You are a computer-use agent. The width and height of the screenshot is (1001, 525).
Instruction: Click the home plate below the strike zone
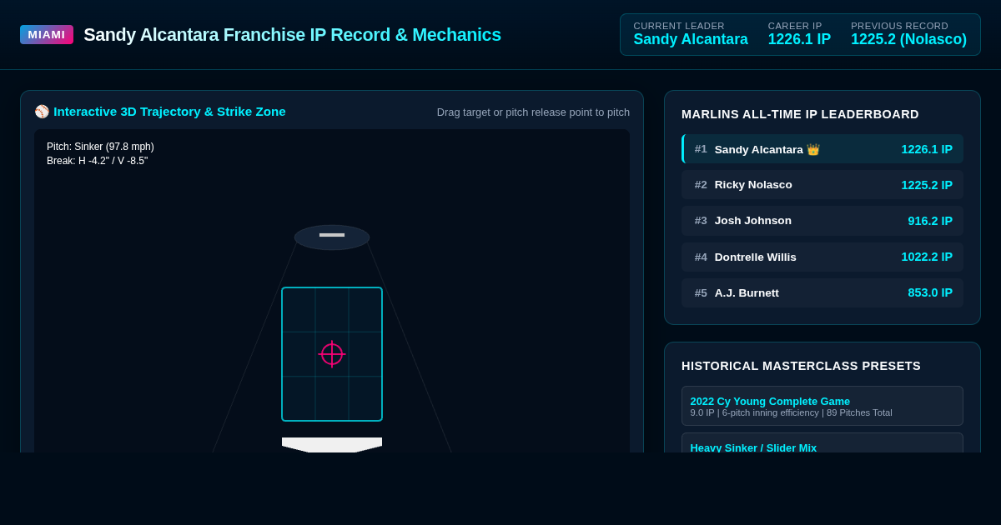point(332,445)
